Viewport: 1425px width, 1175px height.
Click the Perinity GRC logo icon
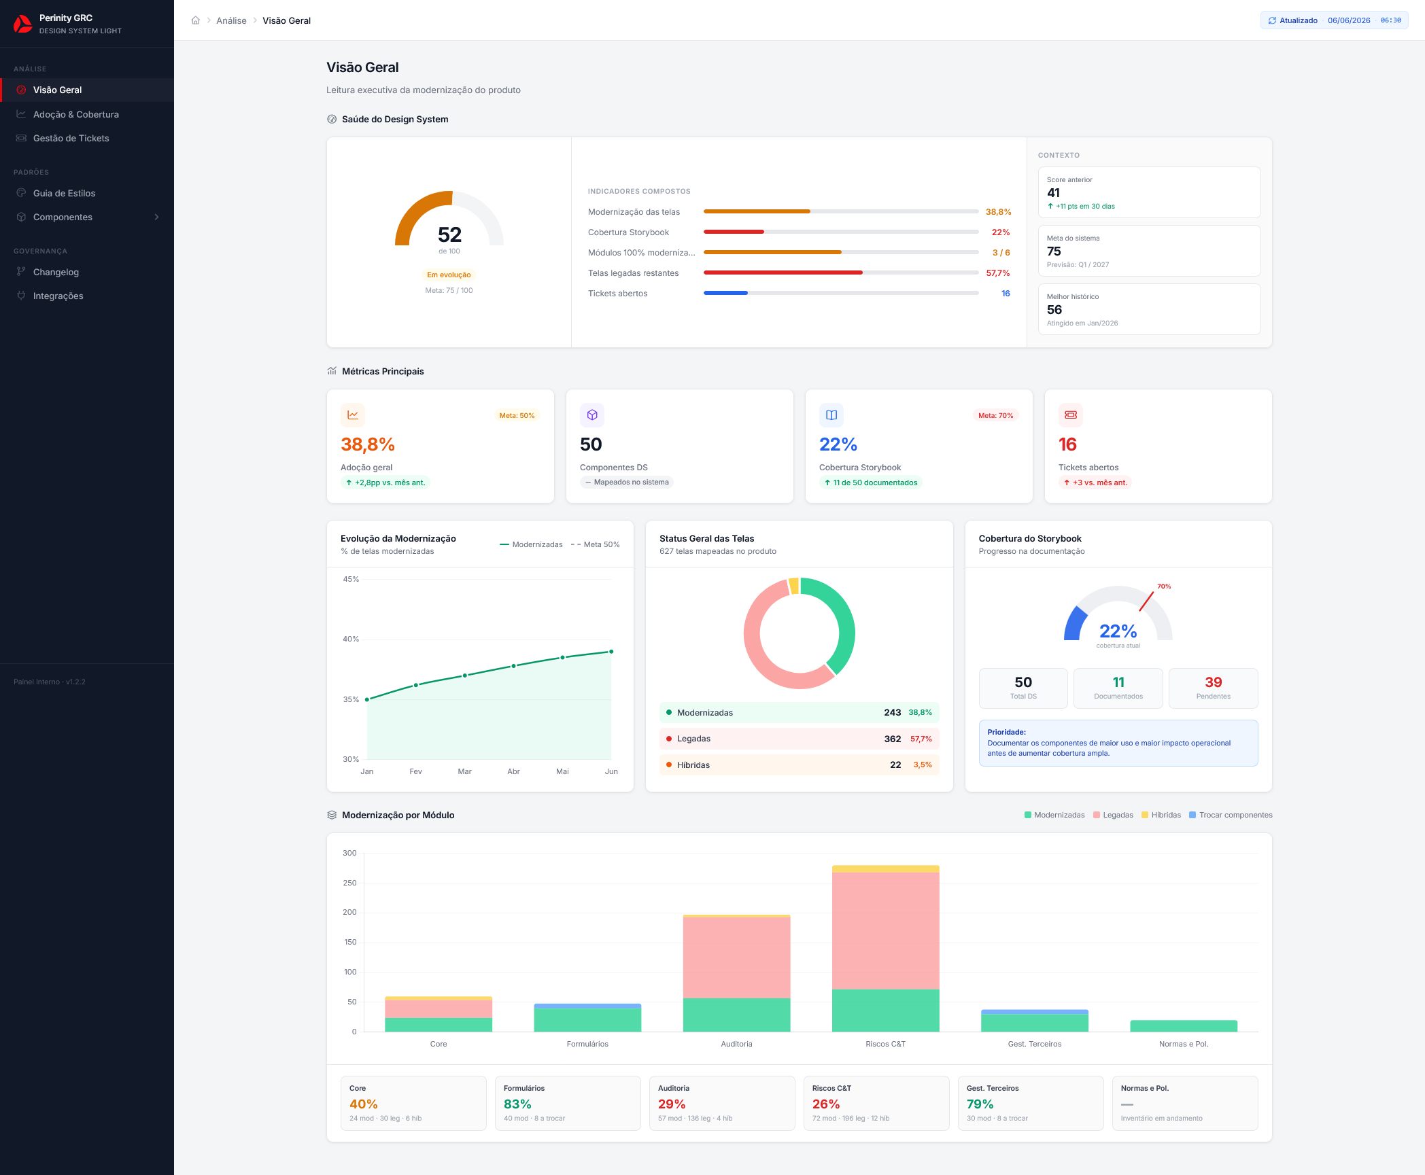click(x=22, y=24)
